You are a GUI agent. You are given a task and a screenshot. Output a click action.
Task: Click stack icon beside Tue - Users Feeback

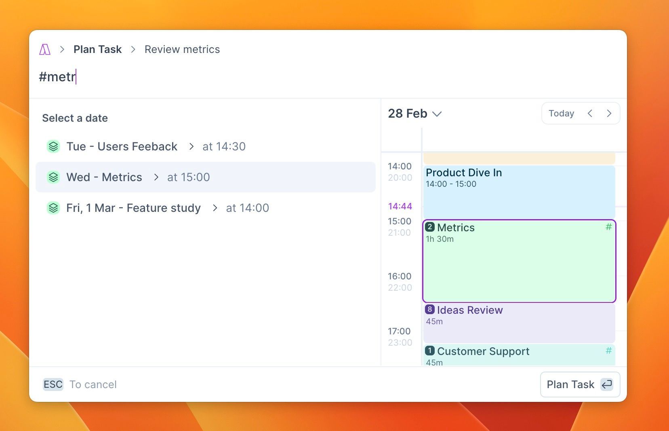pos(53,146)
